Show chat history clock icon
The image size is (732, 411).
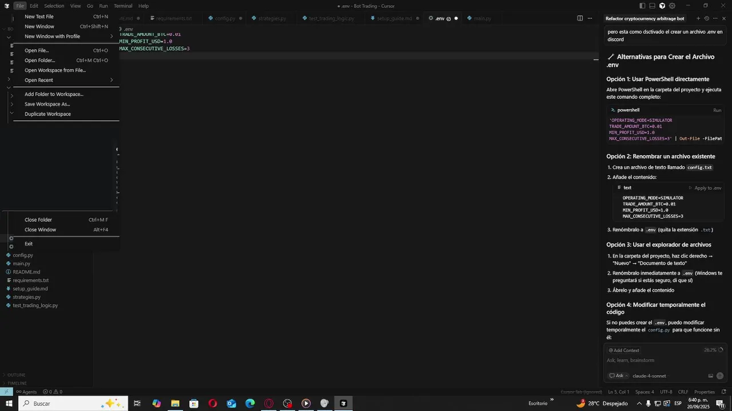pos(706,18)
